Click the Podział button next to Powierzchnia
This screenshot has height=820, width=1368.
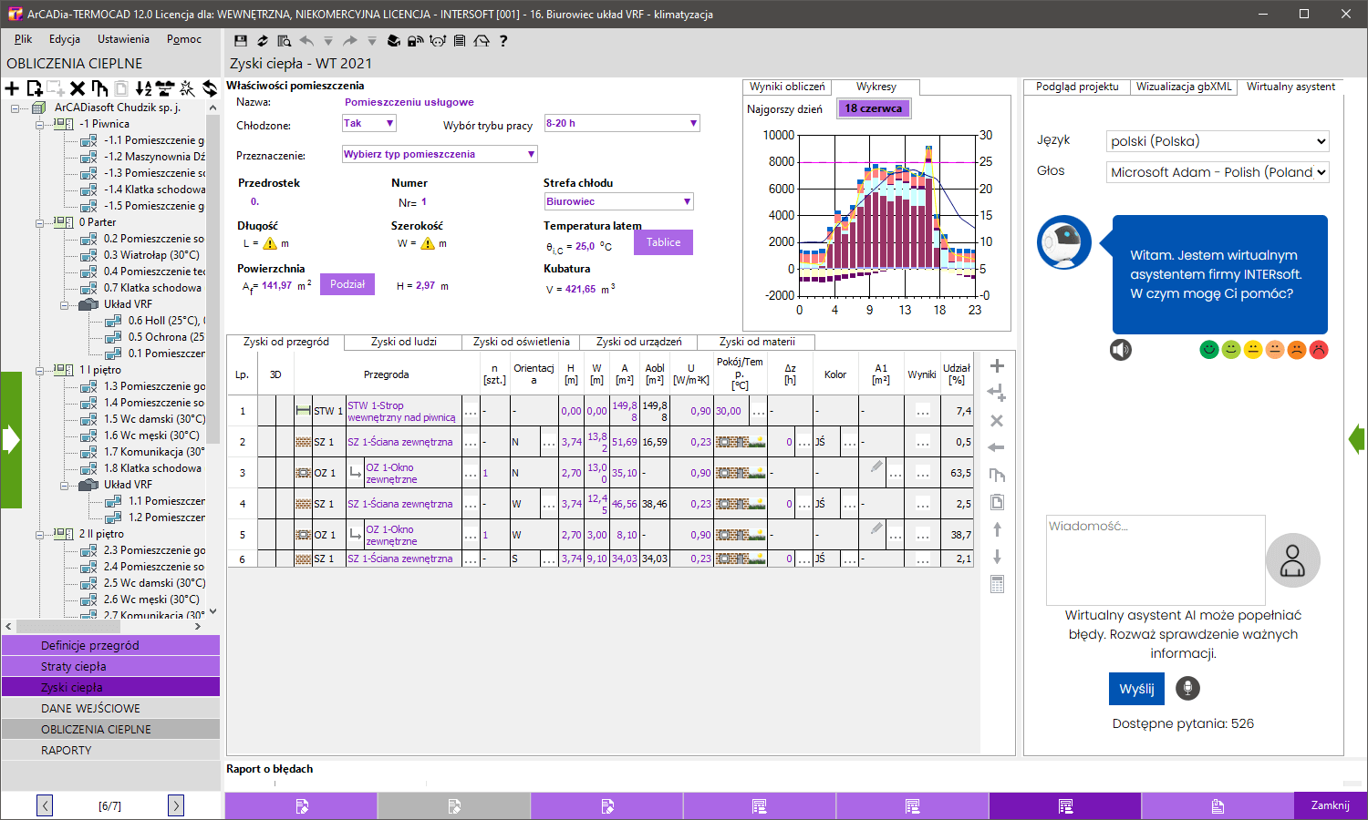[x=347, y=283]
